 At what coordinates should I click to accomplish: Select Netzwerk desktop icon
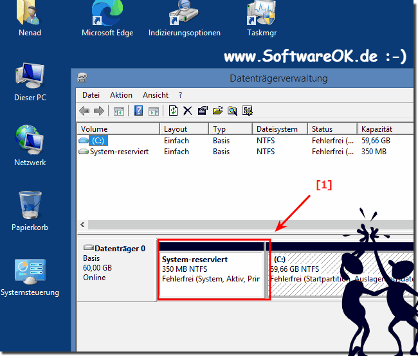tap(30, 145)
